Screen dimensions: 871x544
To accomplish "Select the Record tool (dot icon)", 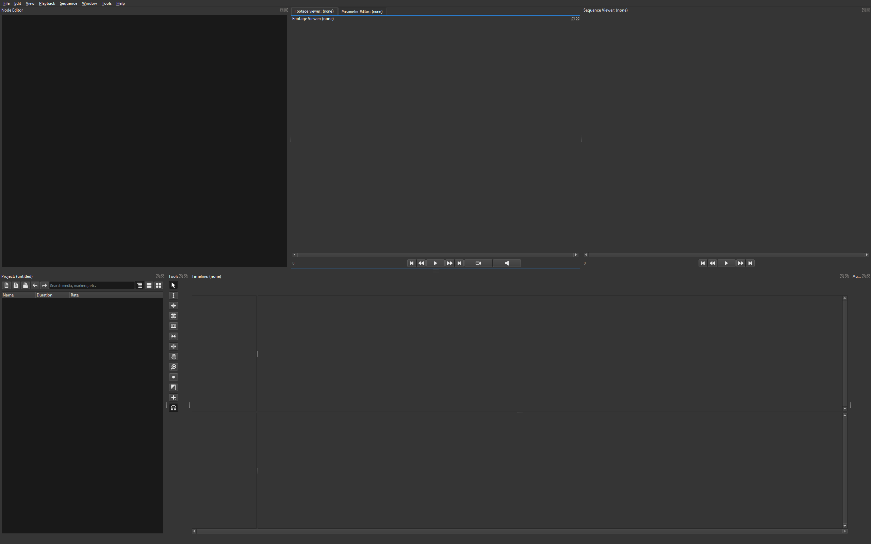I will click(x=173, y=377).
